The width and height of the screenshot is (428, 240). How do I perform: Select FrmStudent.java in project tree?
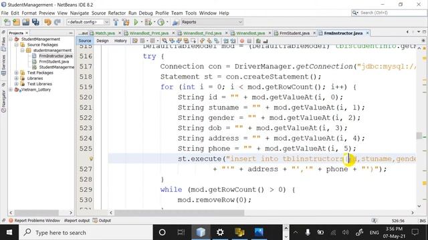pyautogui.click(x=53, y=61)
